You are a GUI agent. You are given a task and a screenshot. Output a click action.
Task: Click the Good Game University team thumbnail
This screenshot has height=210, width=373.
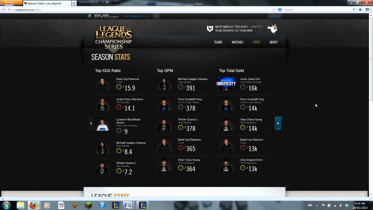[x=226, y=84]
